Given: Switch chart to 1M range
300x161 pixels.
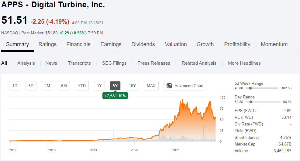Looking at the screenshot, I should click(x=47, y=86).
